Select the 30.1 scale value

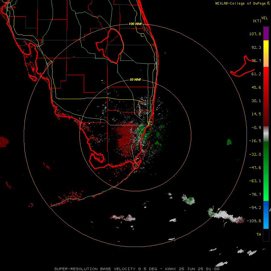click(256, 101)
